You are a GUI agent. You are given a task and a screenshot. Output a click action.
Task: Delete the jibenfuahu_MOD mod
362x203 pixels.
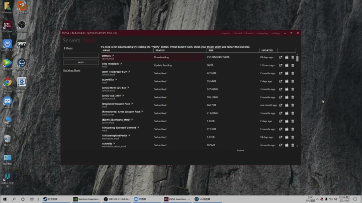[x=293, y=121]
